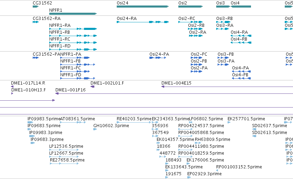Select EST EK257701.5prime
Viewport: 293px width, 179px height.
coord(229,122)
